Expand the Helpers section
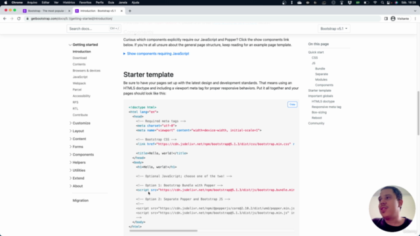This screenshot has height=236, width=420. point(77,163)
